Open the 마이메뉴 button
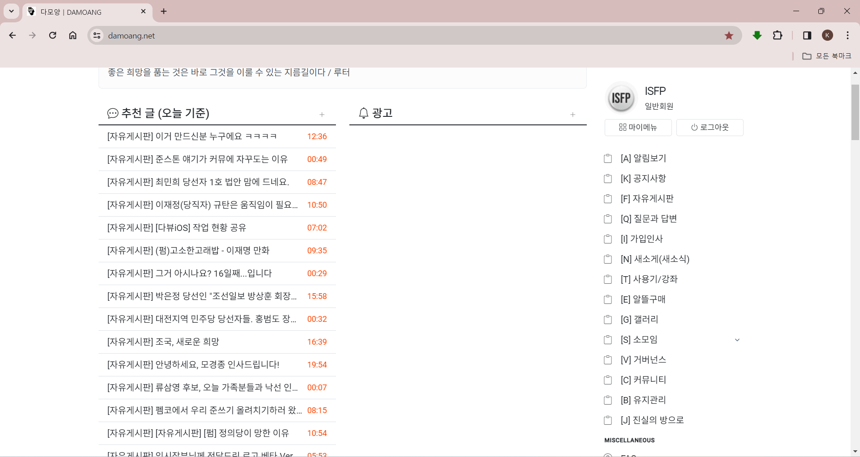The width and height of the screenshot is (860, 457). click(x=638, y=128)
